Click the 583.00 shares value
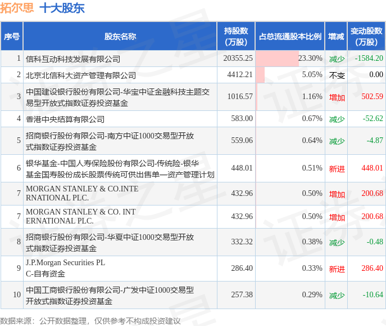 (242, 119)
